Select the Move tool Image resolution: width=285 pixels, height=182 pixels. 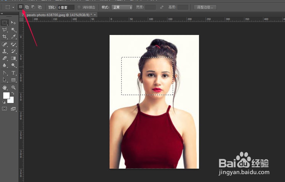point(13,22)
